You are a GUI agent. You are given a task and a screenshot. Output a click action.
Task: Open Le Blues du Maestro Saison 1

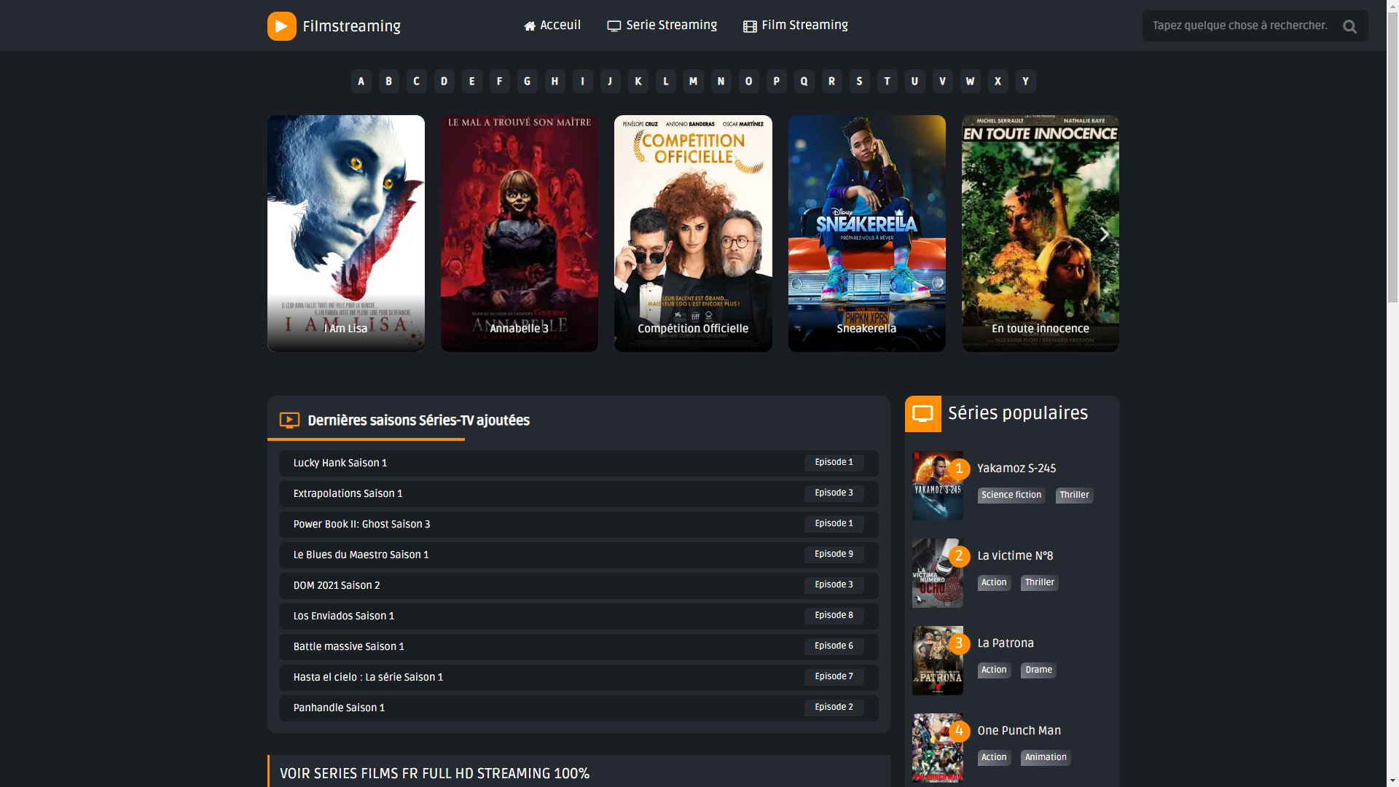(x=579, y=555)
